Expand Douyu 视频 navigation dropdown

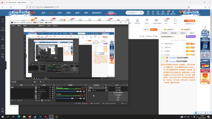point(69,13)
